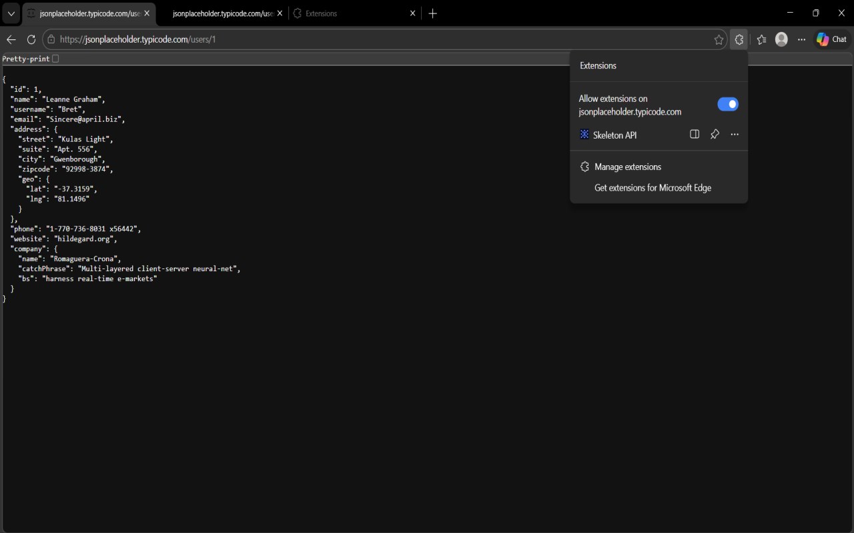Click the "Gwenborough" city value
Image resolution: width=854 pixels, height=533 pixels.
pos(76,159)
